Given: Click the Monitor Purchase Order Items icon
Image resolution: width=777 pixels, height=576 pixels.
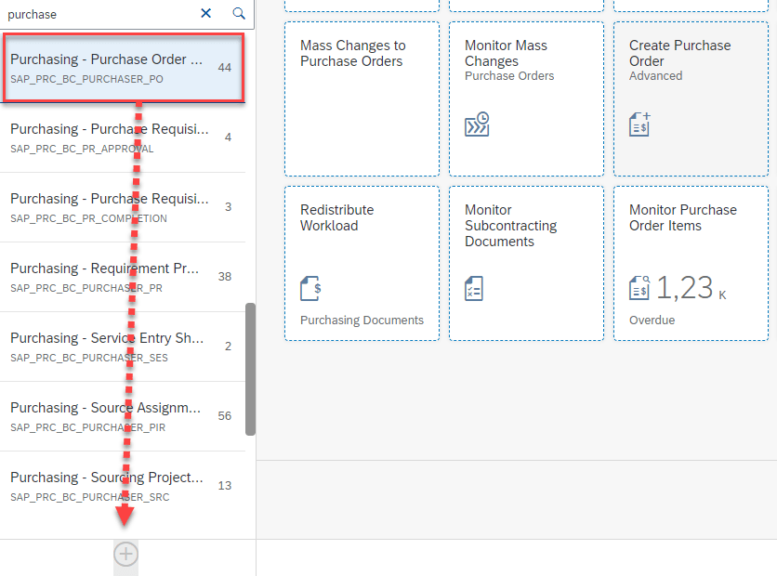Looking at the screenshot, I should (x=639, y=289).
